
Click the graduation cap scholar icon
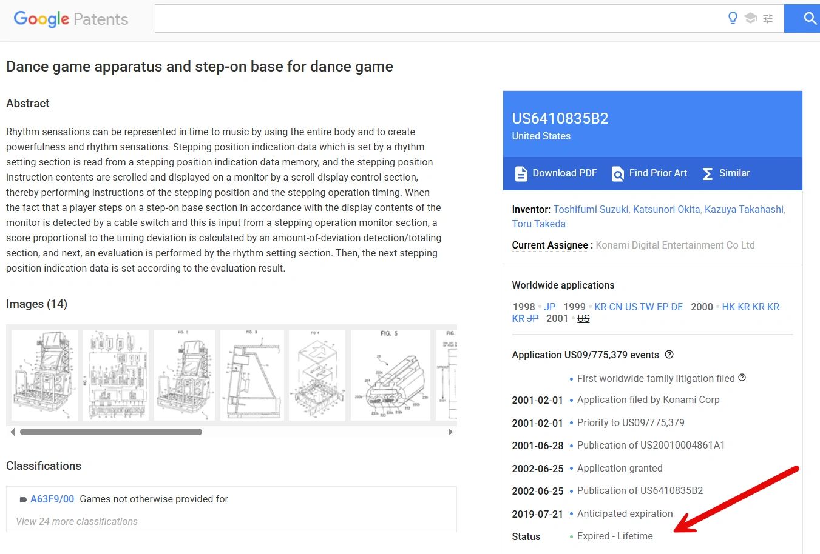coord(751,18)
